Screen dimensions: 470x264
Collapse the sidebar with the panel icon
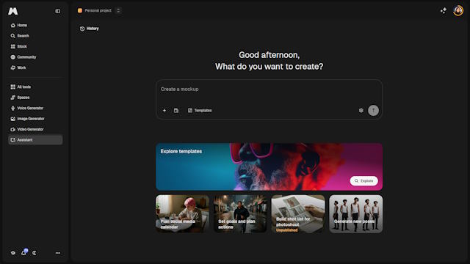point(58,11)
